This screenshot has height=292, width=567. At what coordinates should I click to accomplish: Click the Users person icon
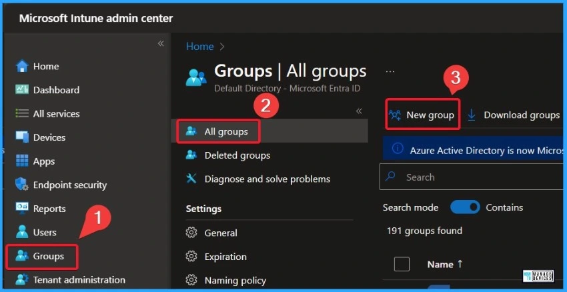point(22,232)
